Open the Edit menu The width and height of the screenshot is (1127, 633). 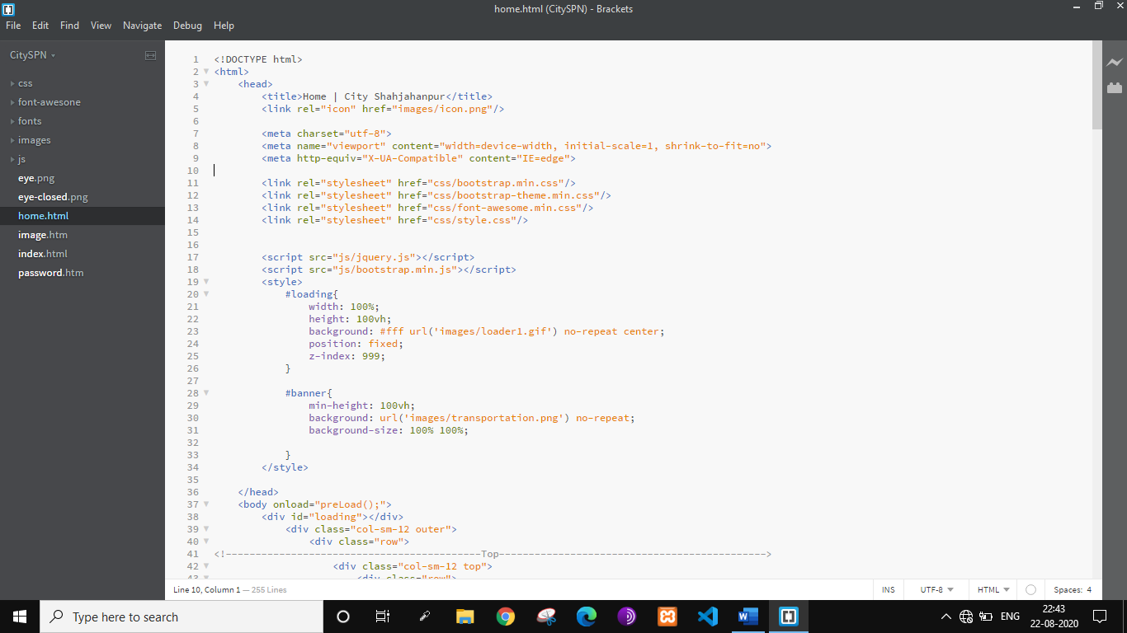(x=40, y=26)
